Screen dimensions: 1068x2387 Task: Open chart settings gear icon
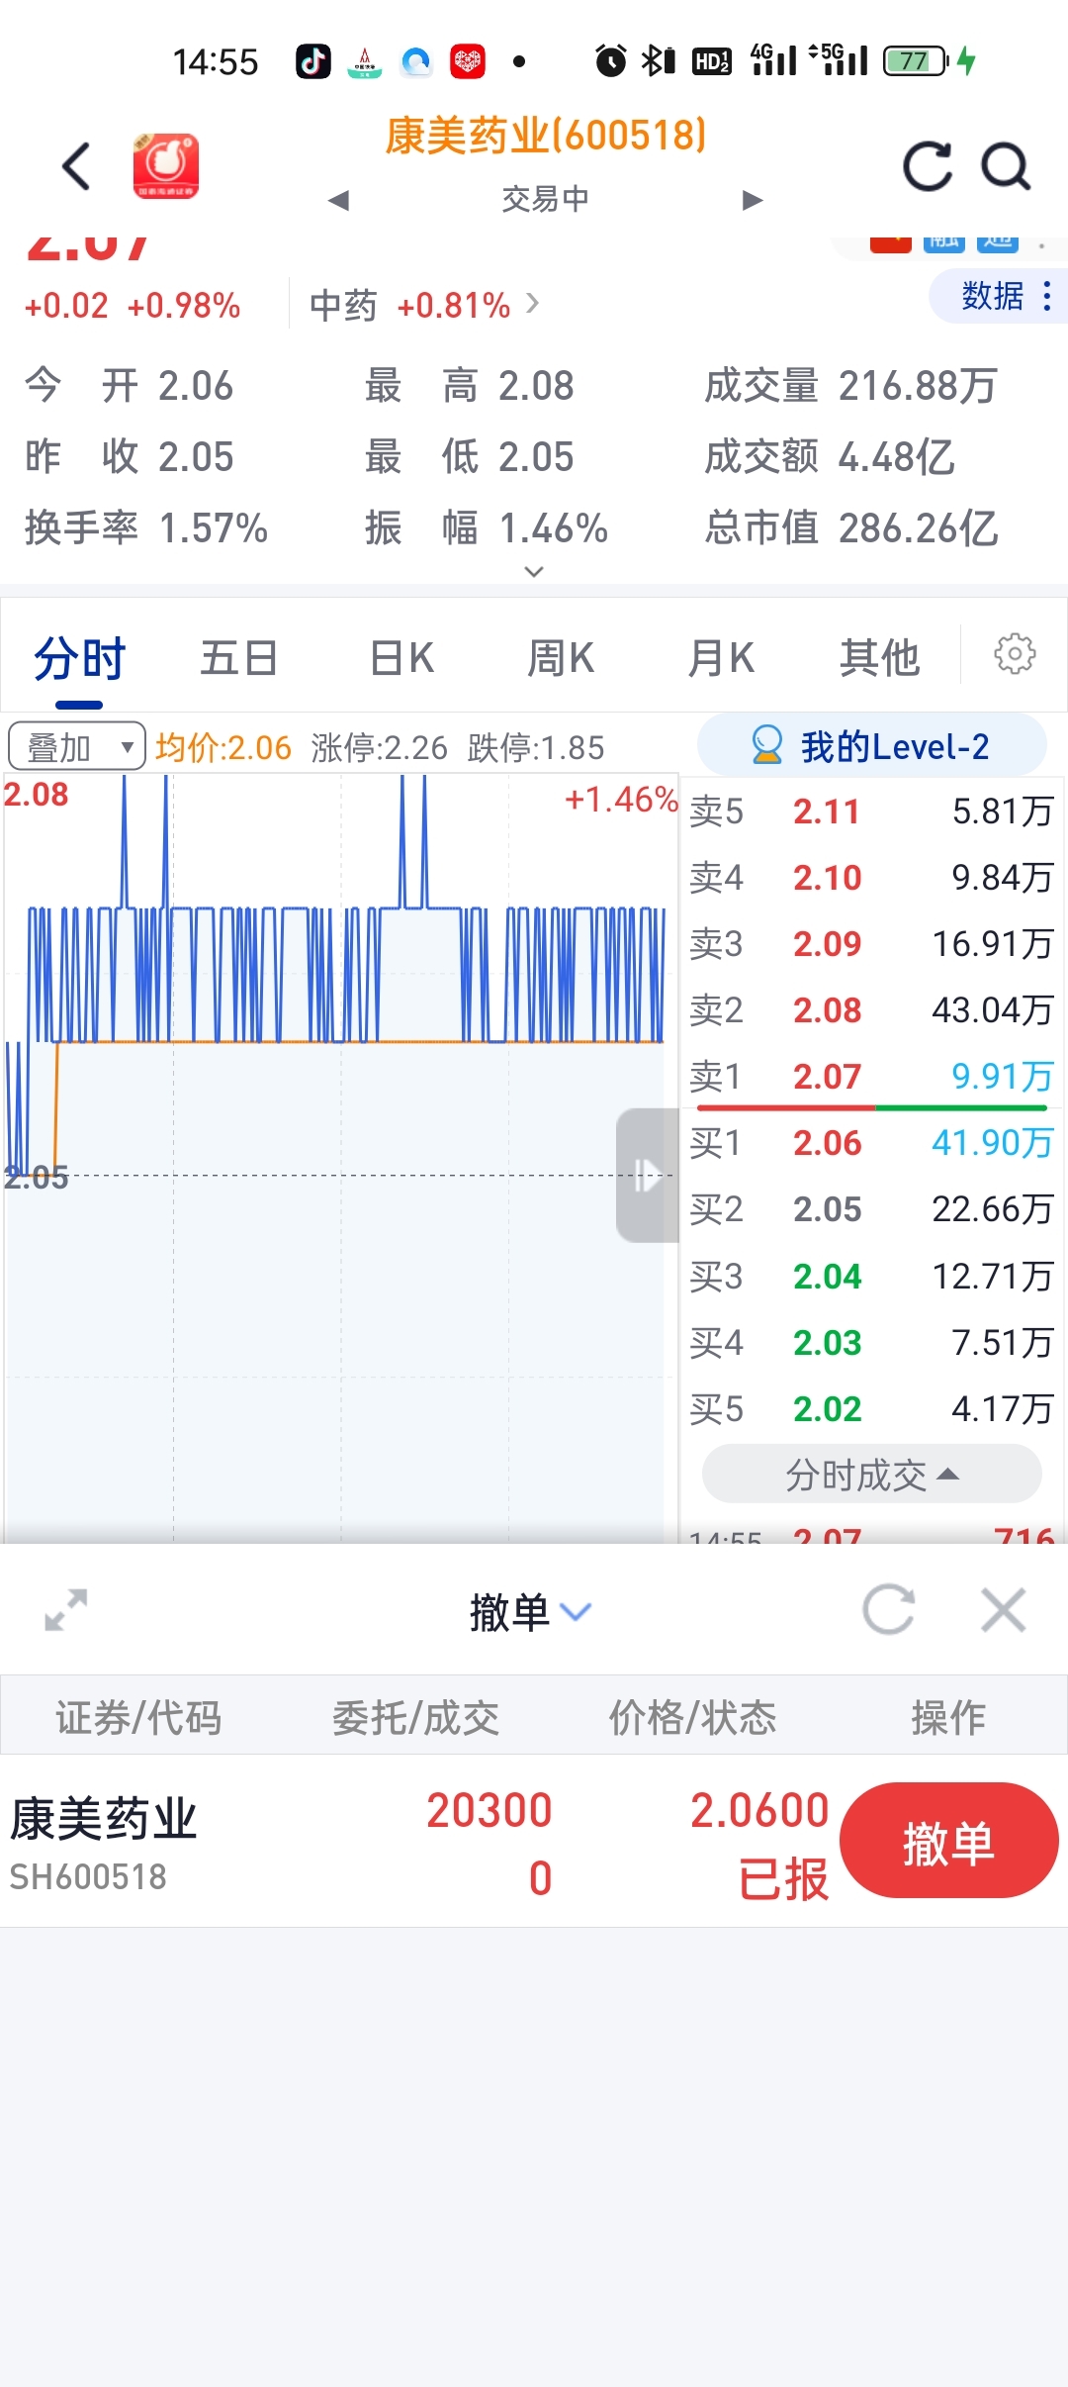(1015, 654)
